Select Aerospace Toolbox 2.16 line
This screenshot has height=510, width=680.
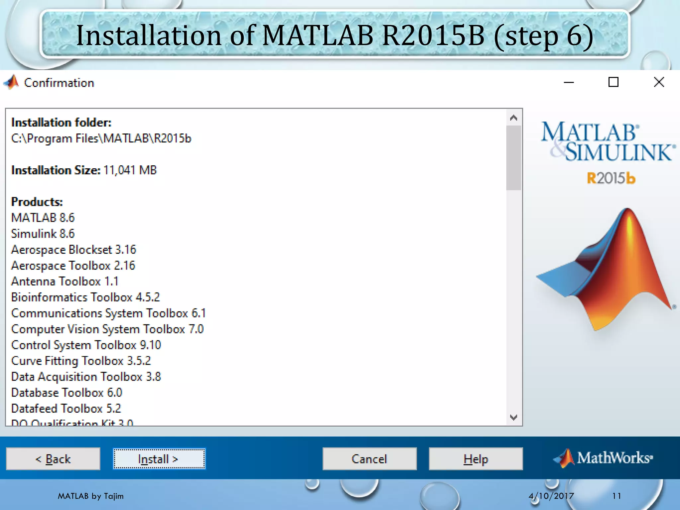[x=73, y=266]
